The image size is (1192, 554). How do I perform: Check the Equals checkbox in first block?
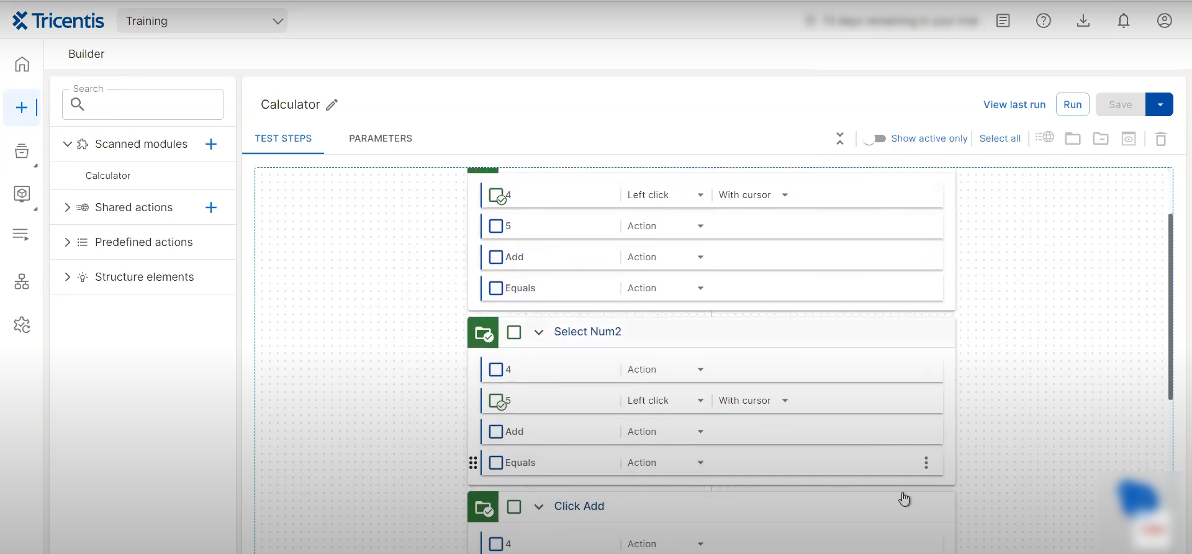(496, 288)
